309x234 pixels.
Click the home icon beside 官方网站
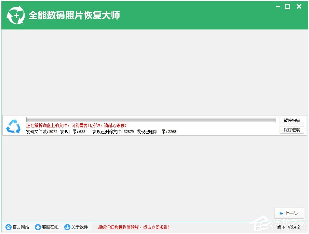point(9,227)
